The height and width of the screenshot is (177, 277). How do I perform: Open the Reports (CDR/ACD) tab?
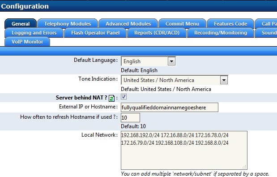pyautogui.click(x=157, y=33)
